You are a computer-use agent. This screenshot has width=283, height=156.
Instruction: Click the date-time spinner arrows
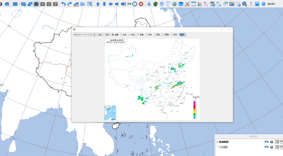(x=94, y=35)
